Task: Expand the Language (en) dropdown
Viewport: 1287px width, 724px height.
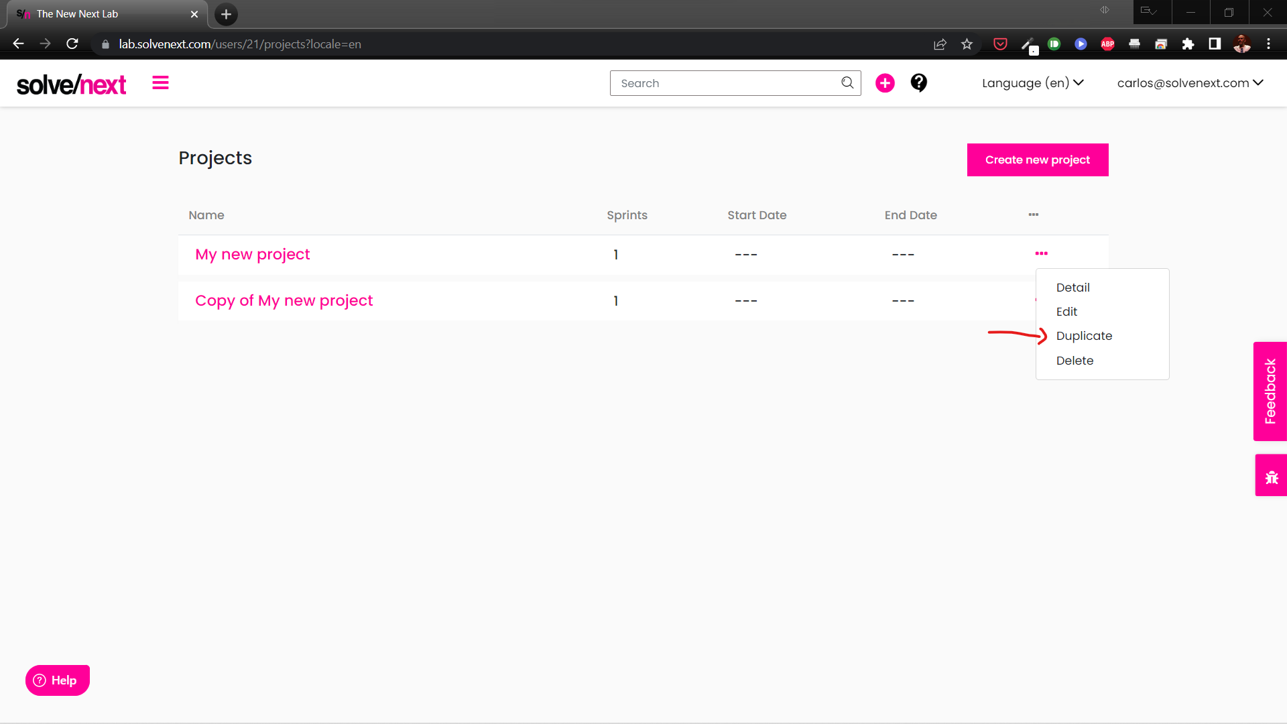Action: coord(1032,83)
